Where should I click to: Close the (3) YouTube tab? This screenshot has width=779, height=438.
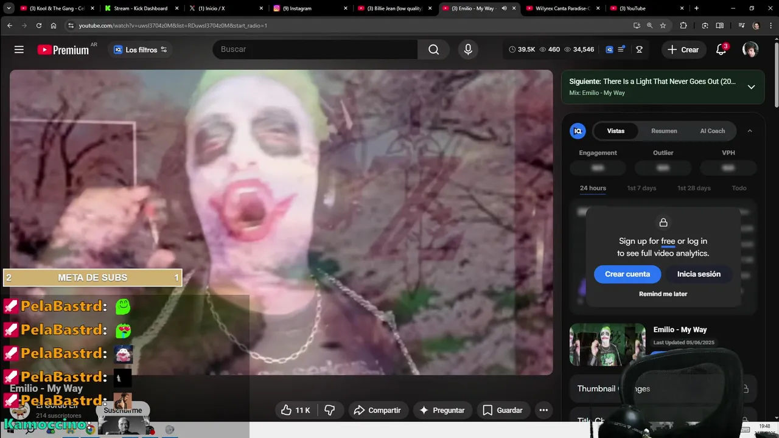click(682, 9)
